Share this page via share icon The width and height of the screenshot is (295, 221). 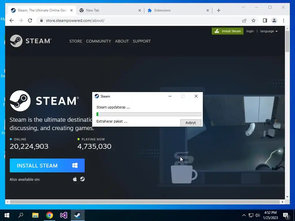click(244, 20)
